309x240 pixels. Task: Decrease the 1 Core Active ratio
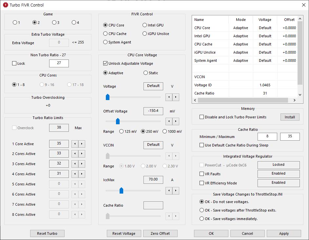point(75,144)
